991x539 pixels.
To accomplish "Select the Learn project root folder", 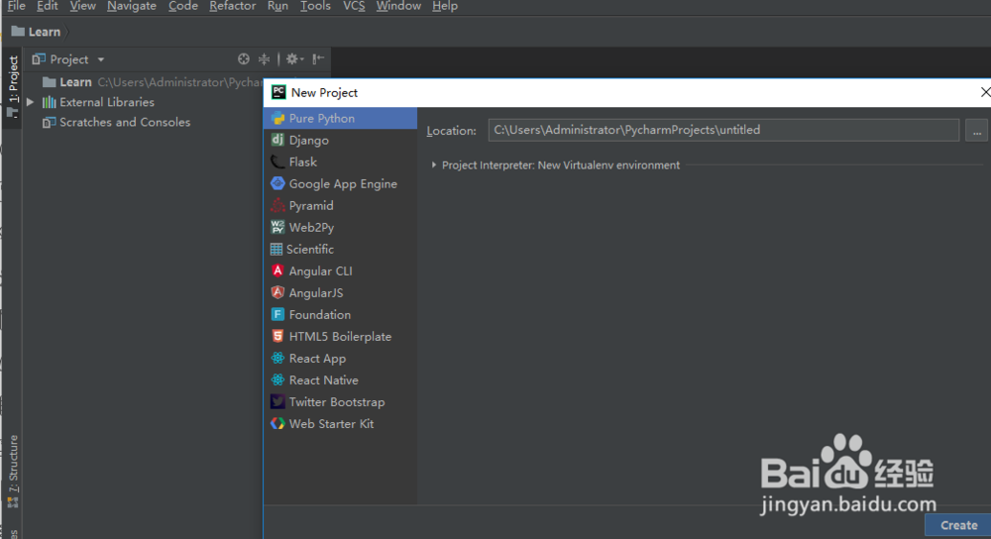I will (x=75, y=82).
